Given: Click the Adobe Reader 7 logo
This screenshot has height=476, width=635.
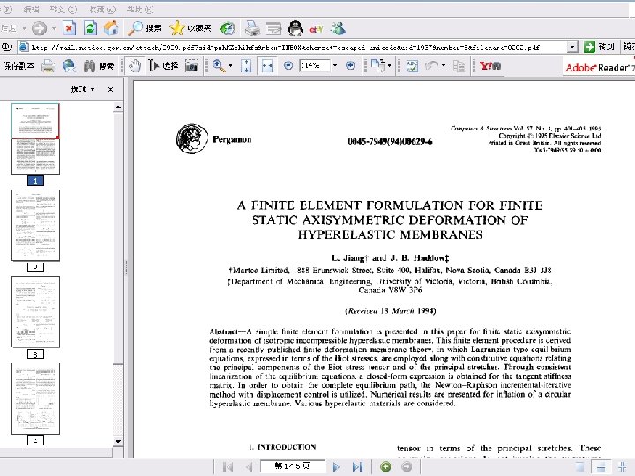Looking at the screenshot, I should [x=600, y=67].
